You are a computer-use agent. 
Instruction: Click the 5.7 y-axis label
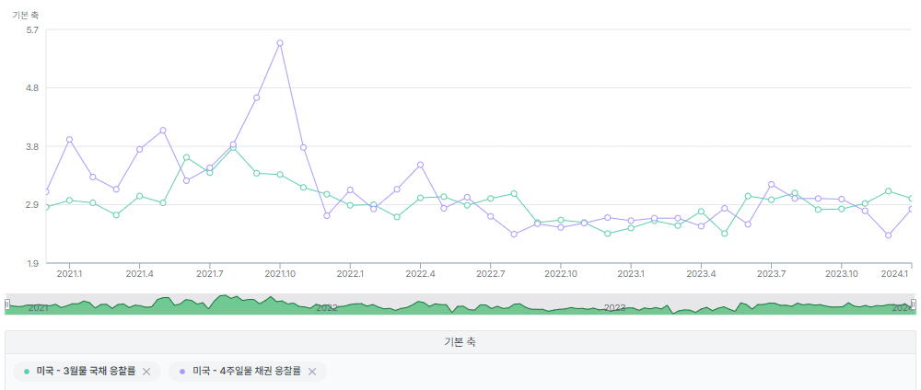point(33,30)
